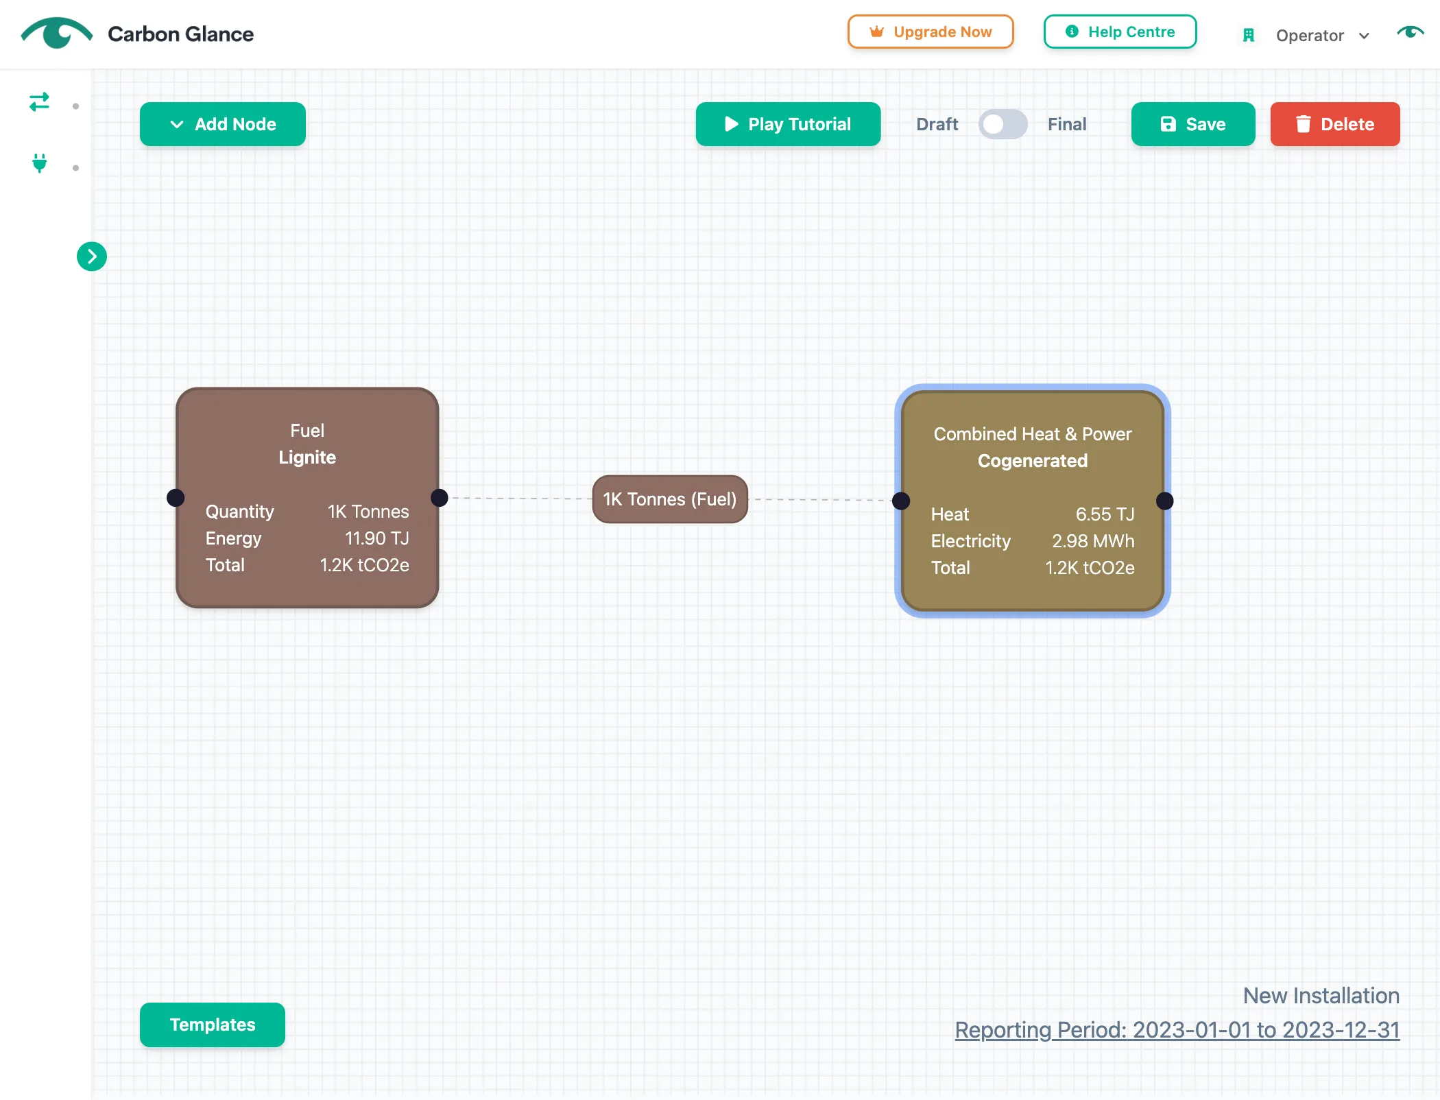Expand the sidebar with the green chevron

point(92,256)
